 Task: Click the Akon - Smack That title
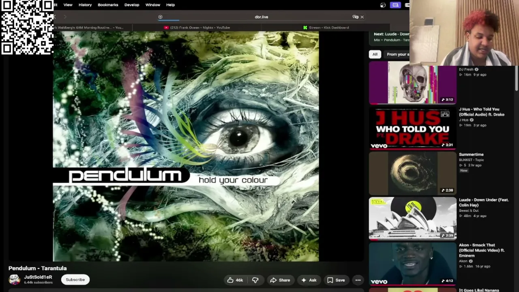pyautogui.click(x=482, y=250)
